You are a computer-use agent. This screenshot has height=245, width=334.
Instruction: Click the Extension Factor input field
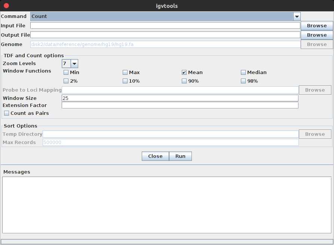[x=180, y=105]
